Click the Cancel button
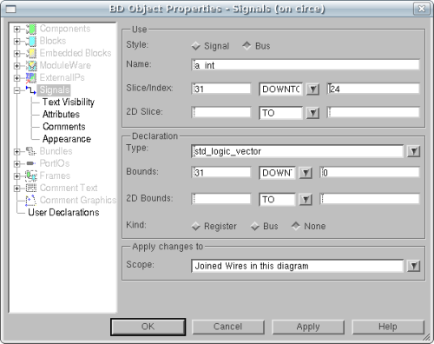Viewport: 434px width, 344px height. (x=228, y=327)
